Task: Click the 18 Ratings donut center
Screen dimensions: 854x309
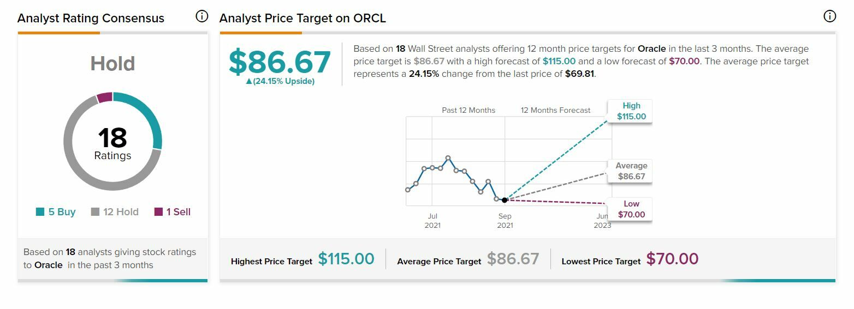Action: point(112,143)
